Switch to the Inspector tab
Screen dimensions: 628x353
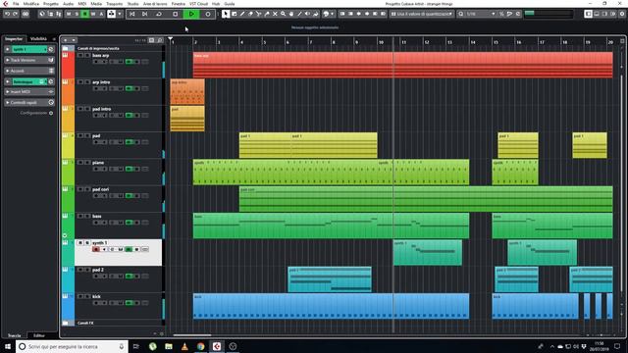[x=14, y=39]
